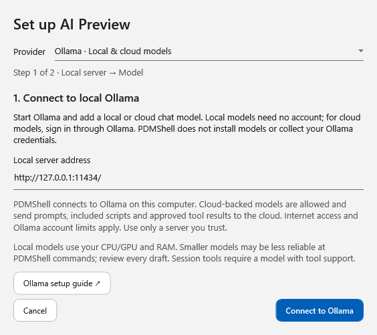
Task: Click paragraph starting 'Local models use your CPU/GPU'
Action: click(x=184, y=253)
